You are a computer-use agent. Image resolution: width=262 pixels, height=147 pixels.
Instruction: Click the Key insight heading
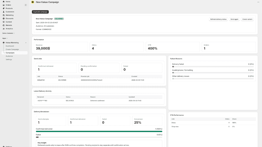pos(42,143)
